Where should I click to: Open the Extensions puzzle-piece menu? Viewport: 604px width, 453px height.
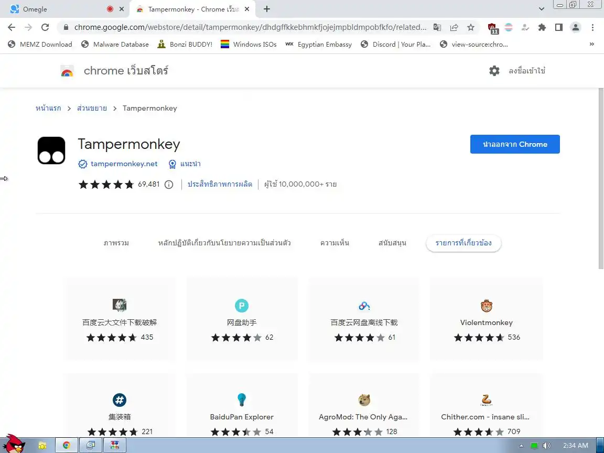[x=542, y=27]
